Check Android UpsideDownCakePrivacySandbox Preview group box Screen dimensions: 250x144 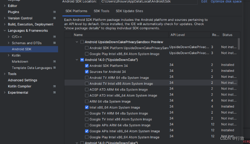82,42
